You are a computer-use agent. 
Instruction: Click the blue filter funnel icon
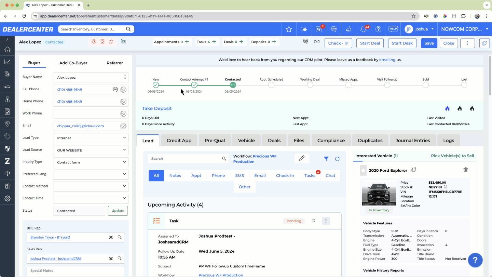coord(326,159)
